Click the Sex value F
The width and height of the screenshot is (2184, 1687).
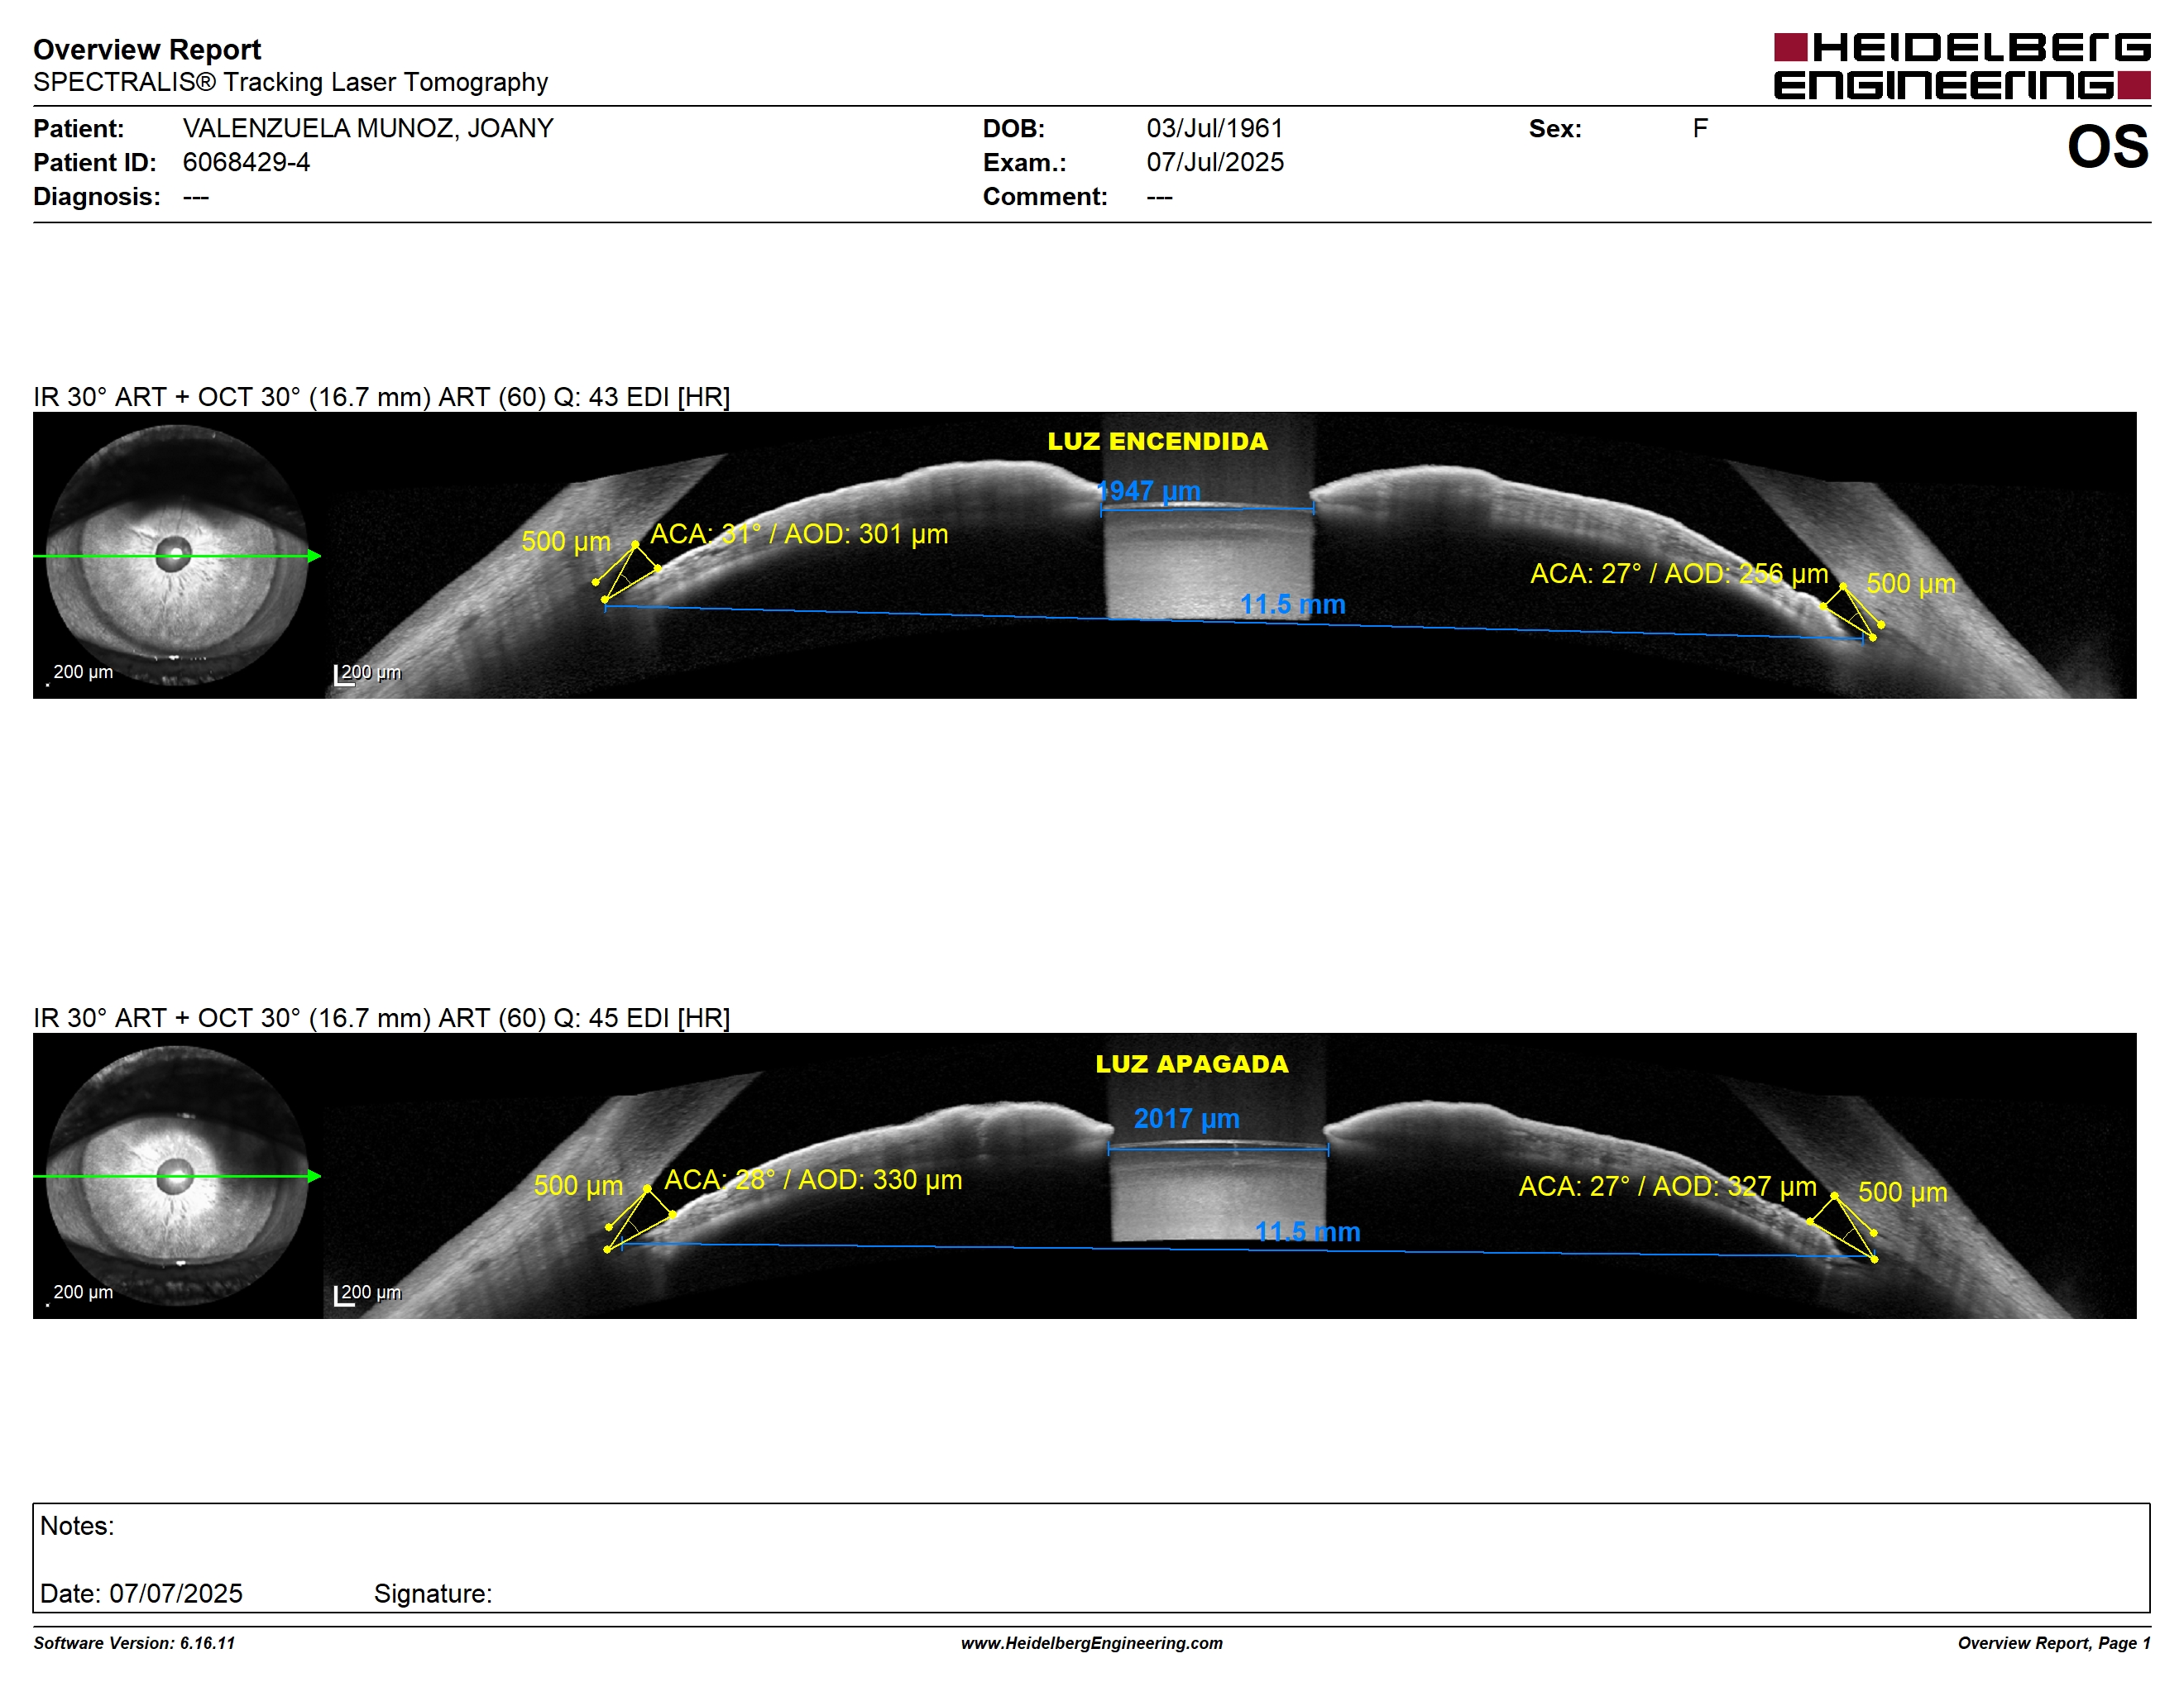(x=1700, y=128)
